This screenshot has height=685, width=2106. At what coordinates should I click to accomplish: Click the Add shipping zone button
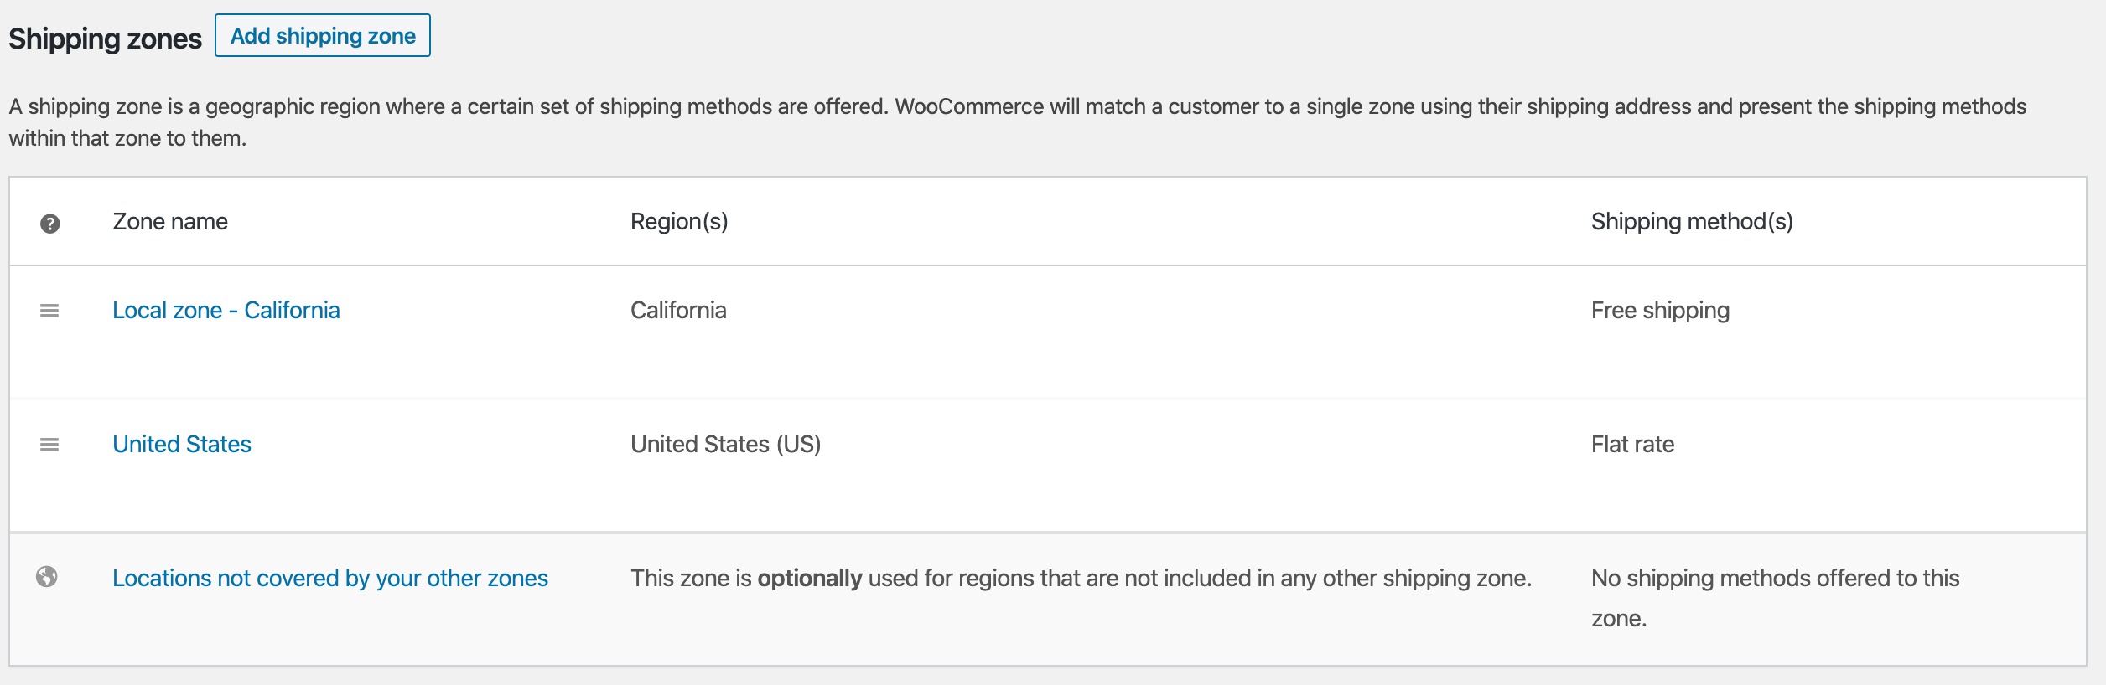(x=323, y=35)
